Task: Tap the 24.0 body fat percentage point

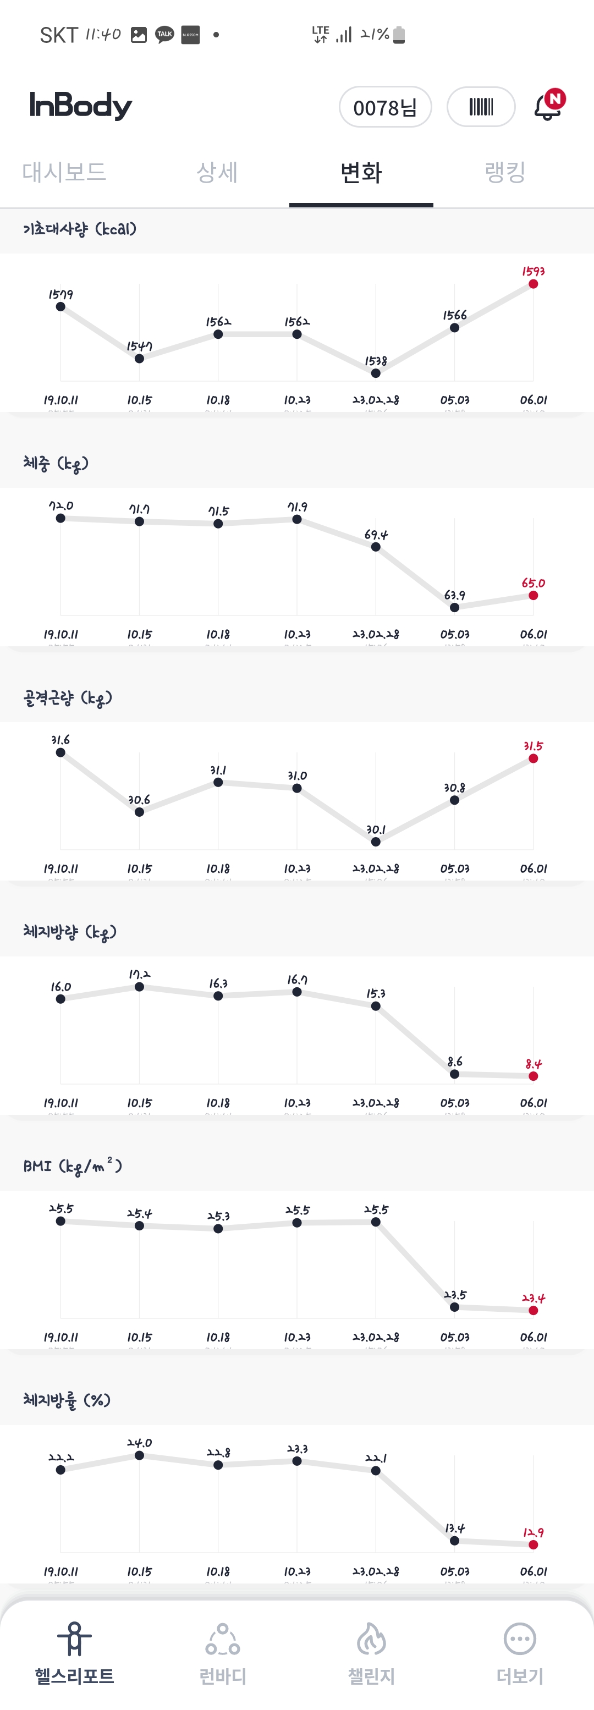Action: click(139, 1455)
